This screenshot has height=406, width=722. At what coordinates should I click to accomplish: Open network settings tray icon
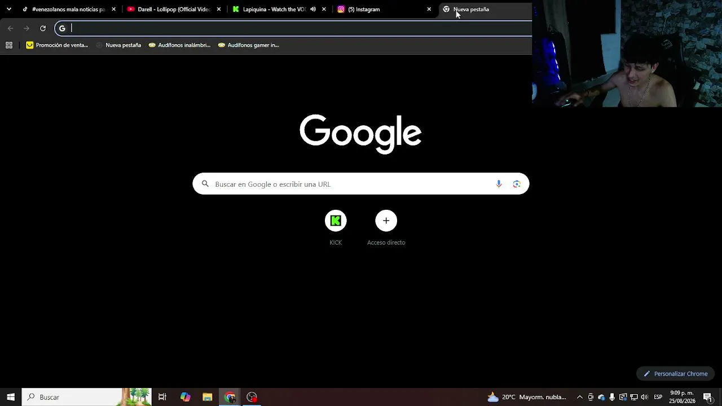[x=633, y=397]
